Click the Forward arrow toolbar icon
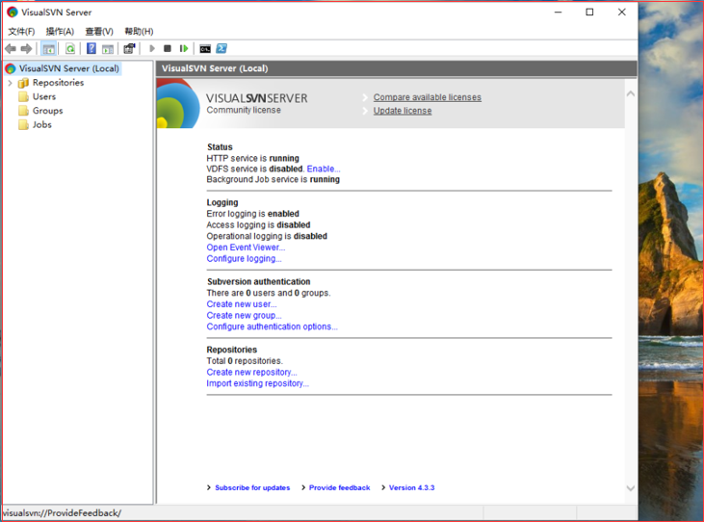Viewport: 704px width, 522px height. [27, 48]
